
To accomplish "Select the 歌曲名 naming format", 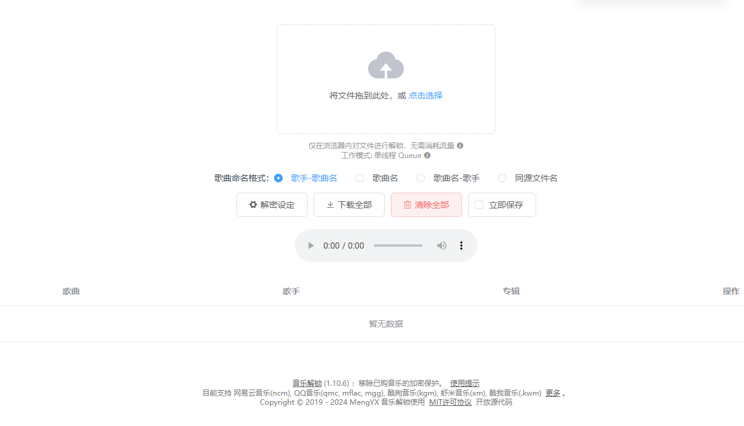I will [360, 178].
